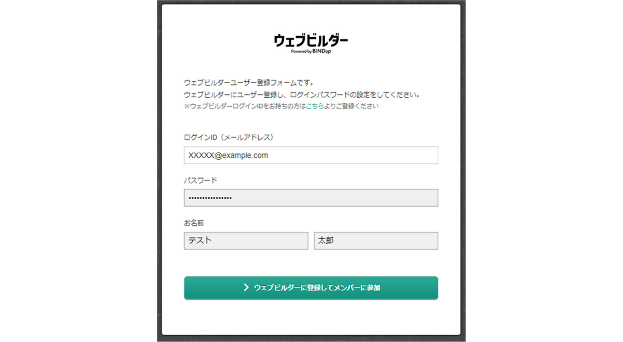This screenshot has width=623, height=342.
Task: Click the Powered by BiNDup tagline
Action: coord(311,51)
